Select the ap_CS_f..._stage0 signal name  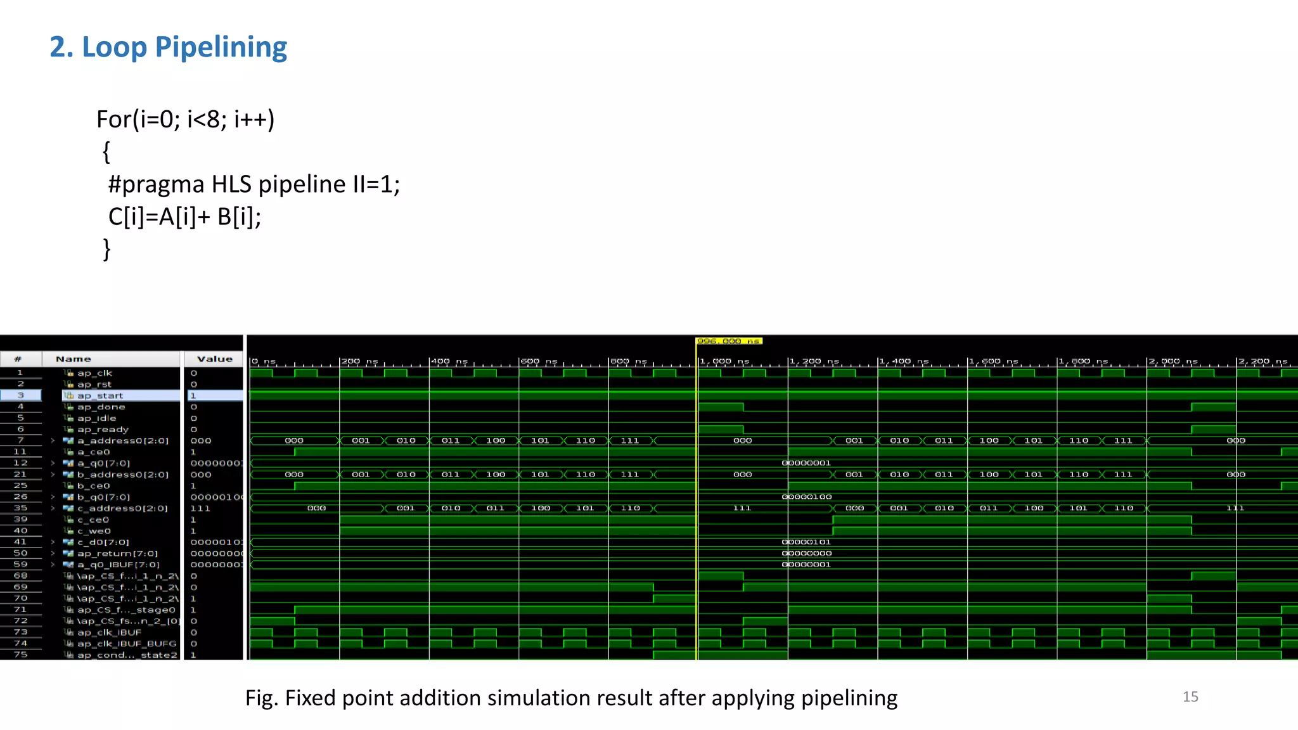[126, 610]
